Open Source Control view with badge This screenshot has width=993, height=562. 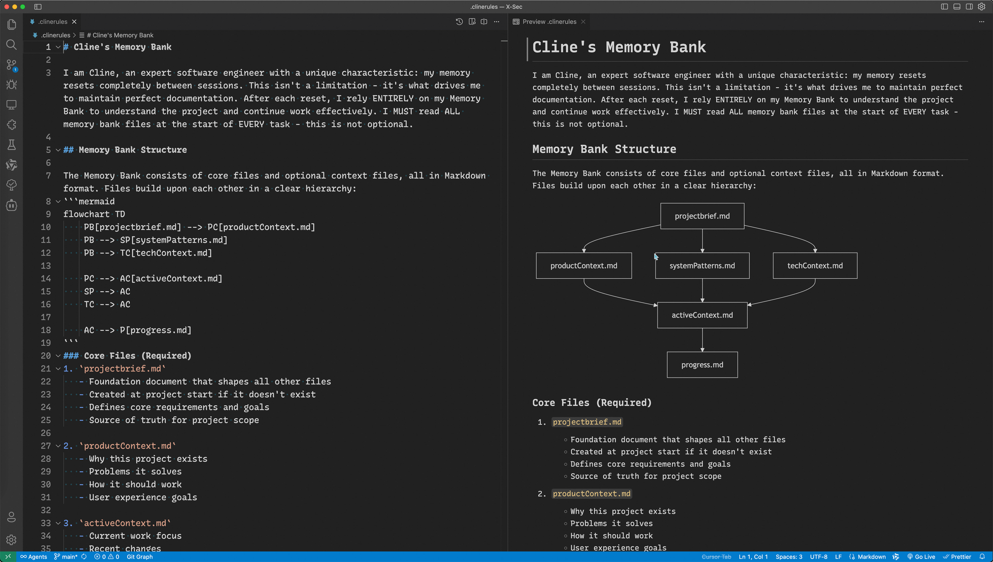[x=11, y=65]
